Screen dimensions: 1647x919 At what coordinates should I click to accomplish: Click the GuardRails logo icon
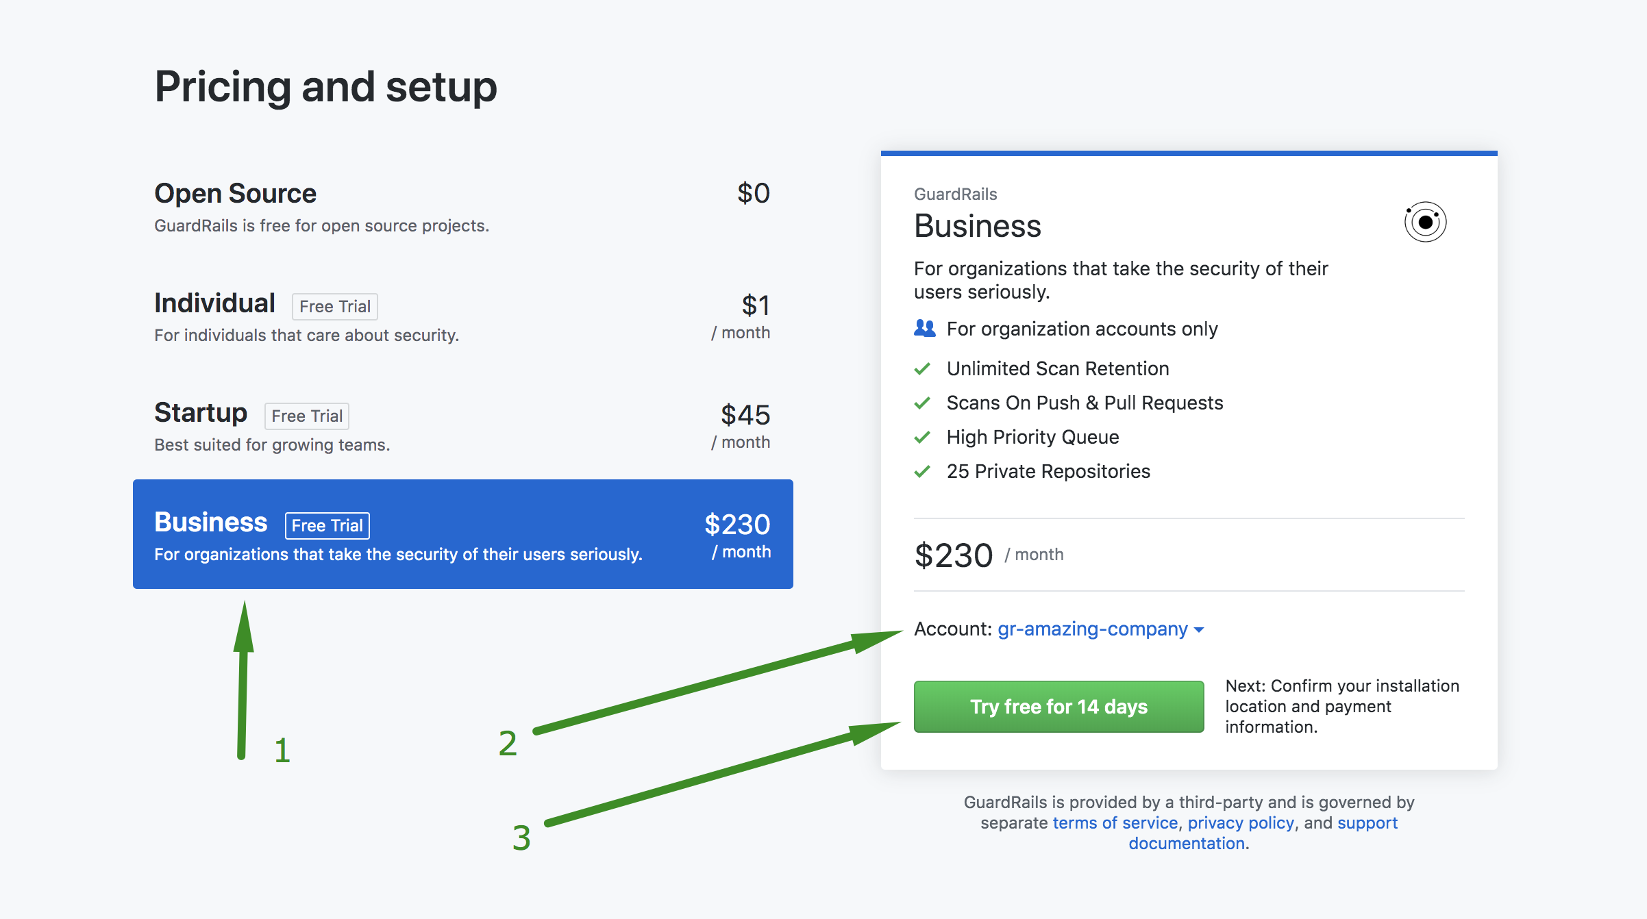tap(1425, 222)
